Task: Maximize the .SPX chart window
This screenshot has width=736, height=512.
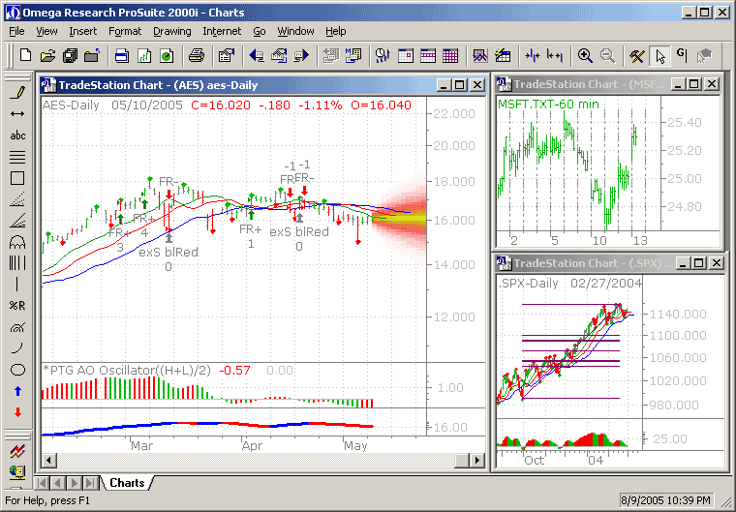Action: 699,263
